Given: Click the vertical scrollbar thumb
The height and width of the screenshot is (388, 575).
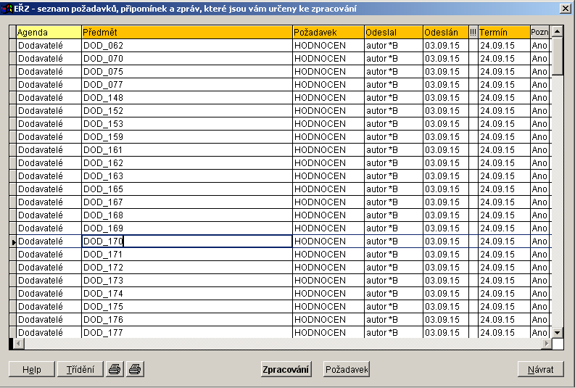Looking at the screenshot, I should click(x=558, y=57).
